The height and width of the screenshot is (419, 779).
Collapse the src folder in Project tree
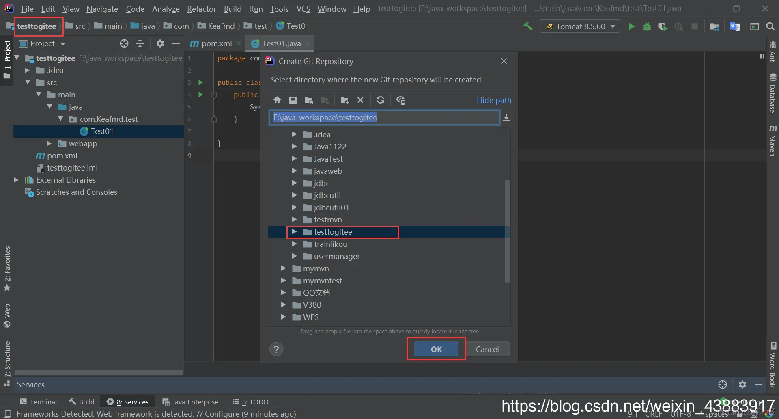tap(28, 82)
